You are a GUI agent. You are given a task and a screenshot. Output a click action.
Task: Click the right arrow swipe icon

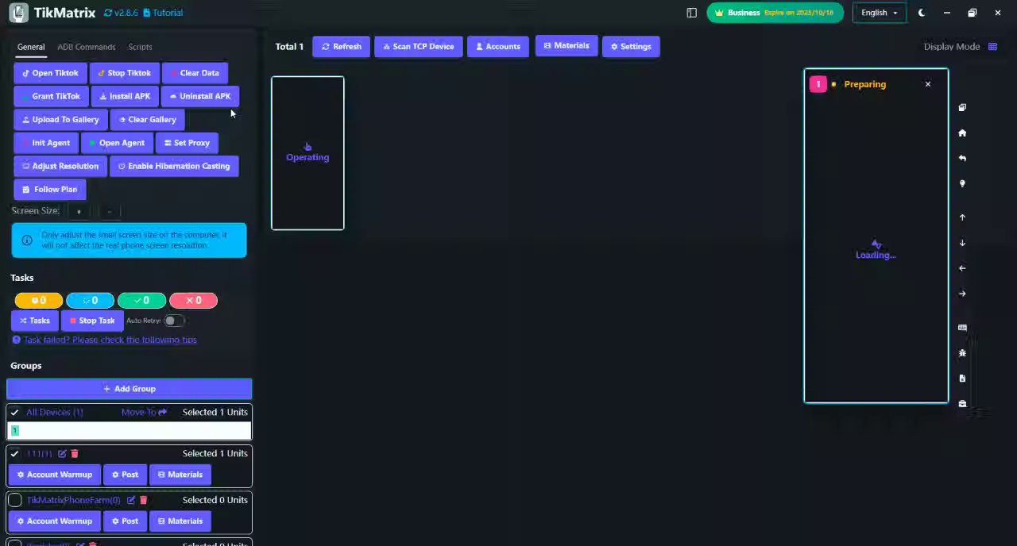pyautogui.click(x=962, y=294)
